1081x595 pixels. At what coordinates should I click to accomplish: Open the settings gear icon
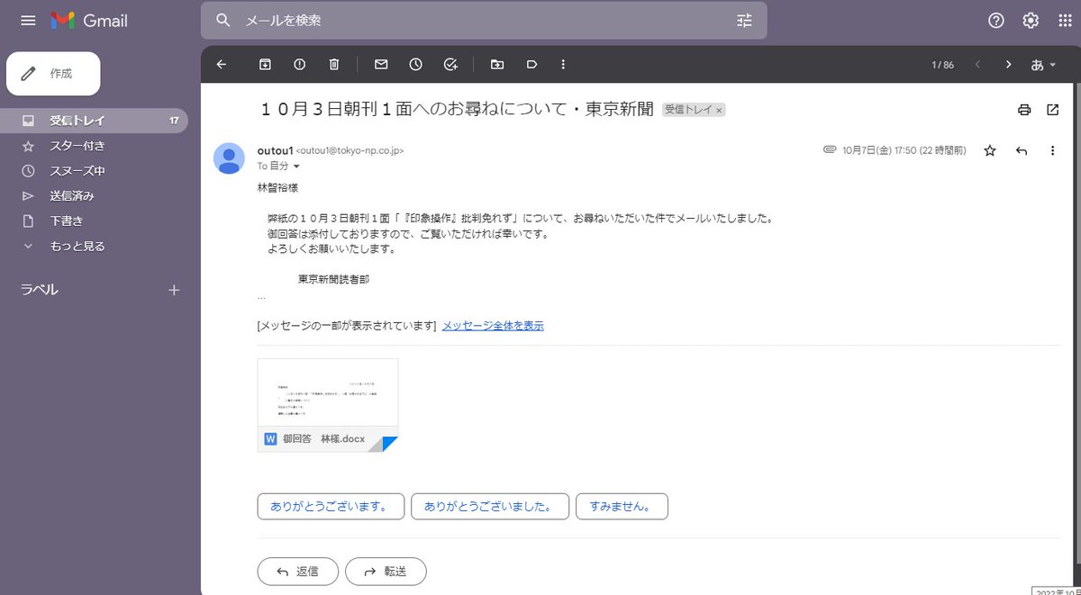(x=1031, y=20)
